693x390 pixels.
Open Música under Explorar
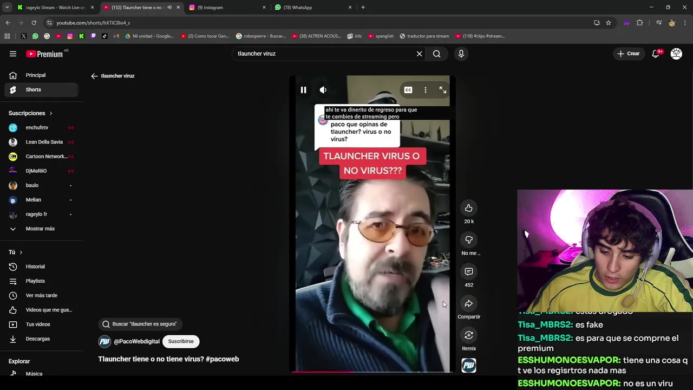pyautogui.click(x=41, y=373)
